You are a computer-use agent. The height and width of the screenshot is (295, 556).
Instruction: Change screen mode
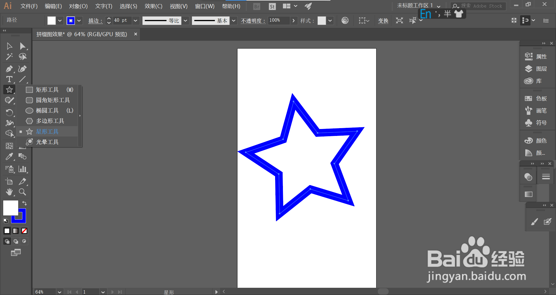point(16,252)
